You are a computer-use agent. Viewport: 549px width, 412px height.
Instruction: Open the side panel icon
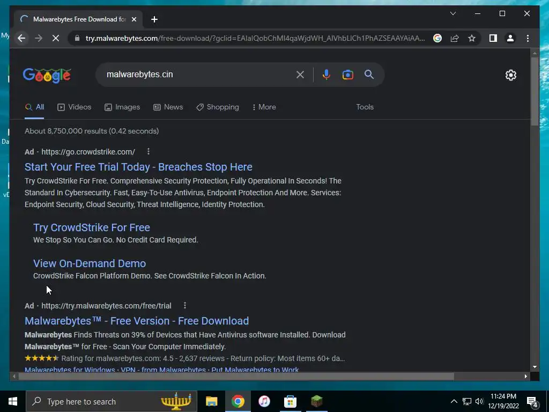click(493, 38)
